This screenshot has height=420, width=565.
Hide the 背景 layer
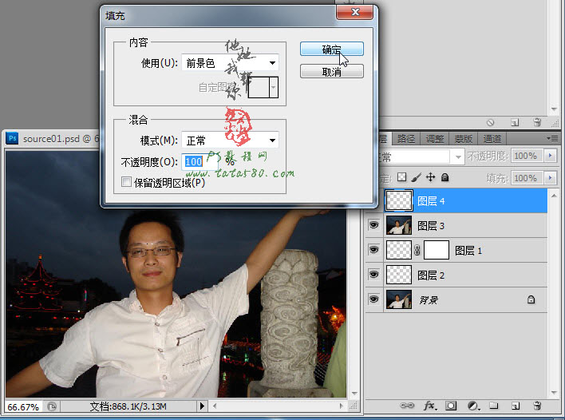coord(374,299)
